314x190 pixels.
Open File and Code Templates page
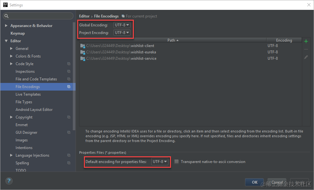(x=36, y=79)
